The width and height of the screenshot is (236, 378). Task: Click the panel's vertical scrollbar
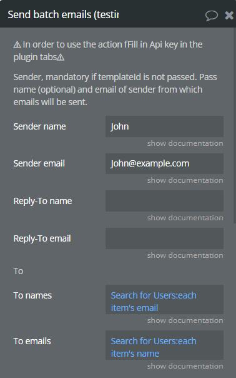[x=235, y=125]
